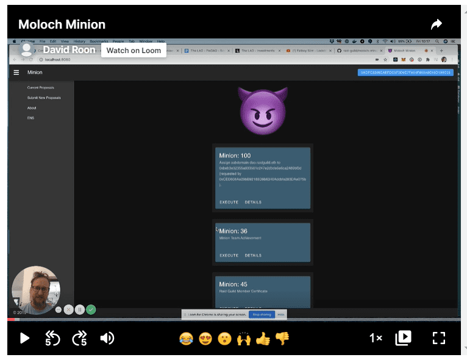Click the Minion: 36 card title
467x360 pixels.
pyautogui.click(x=233, y=231)
